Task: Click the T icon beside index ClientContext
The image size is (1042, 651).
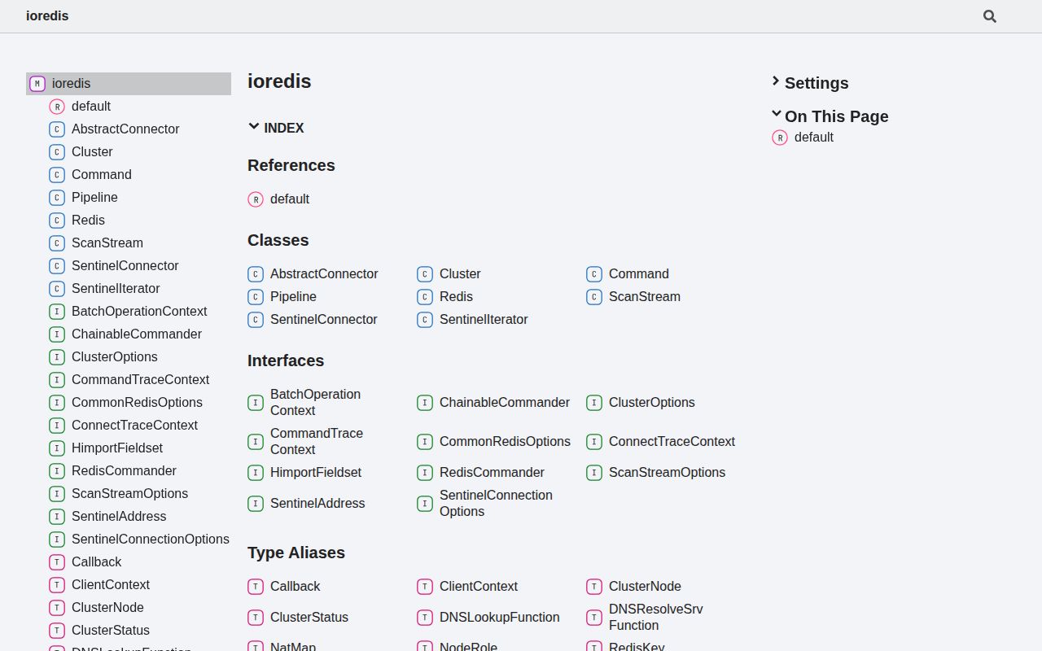Action: pos(425,587)
